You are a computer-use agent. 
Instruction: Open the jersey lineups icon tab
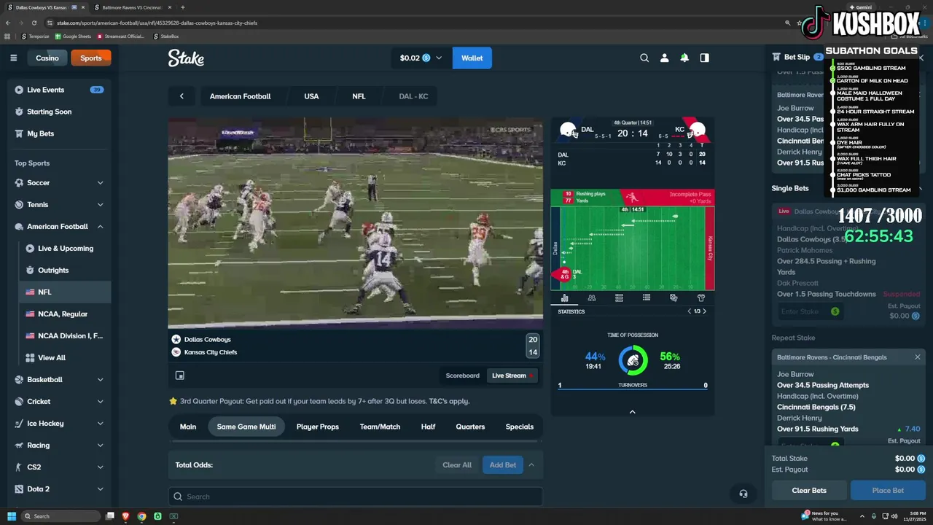[x=701, y=297]
